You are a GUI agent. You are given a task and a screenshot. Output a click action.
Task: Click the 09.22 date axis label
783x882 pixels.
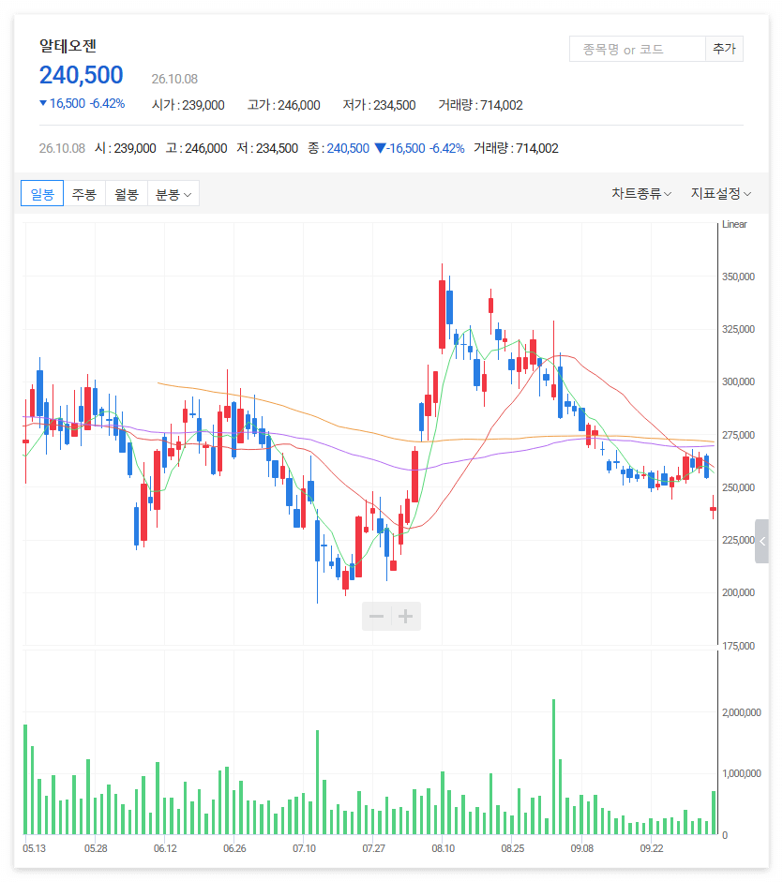[652, 848]
